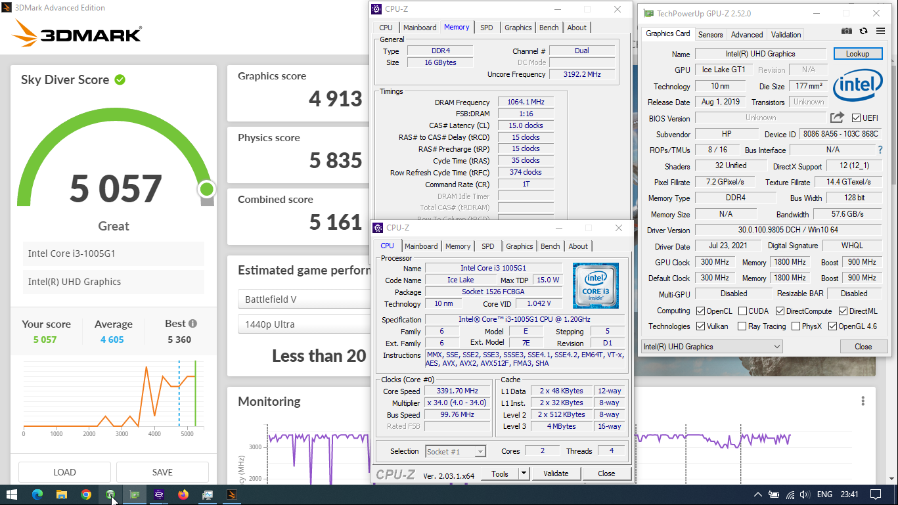Click the green Sky Diver validation checkmark
The width and height of the screenshot is (898, 505).
click(120, 79)
